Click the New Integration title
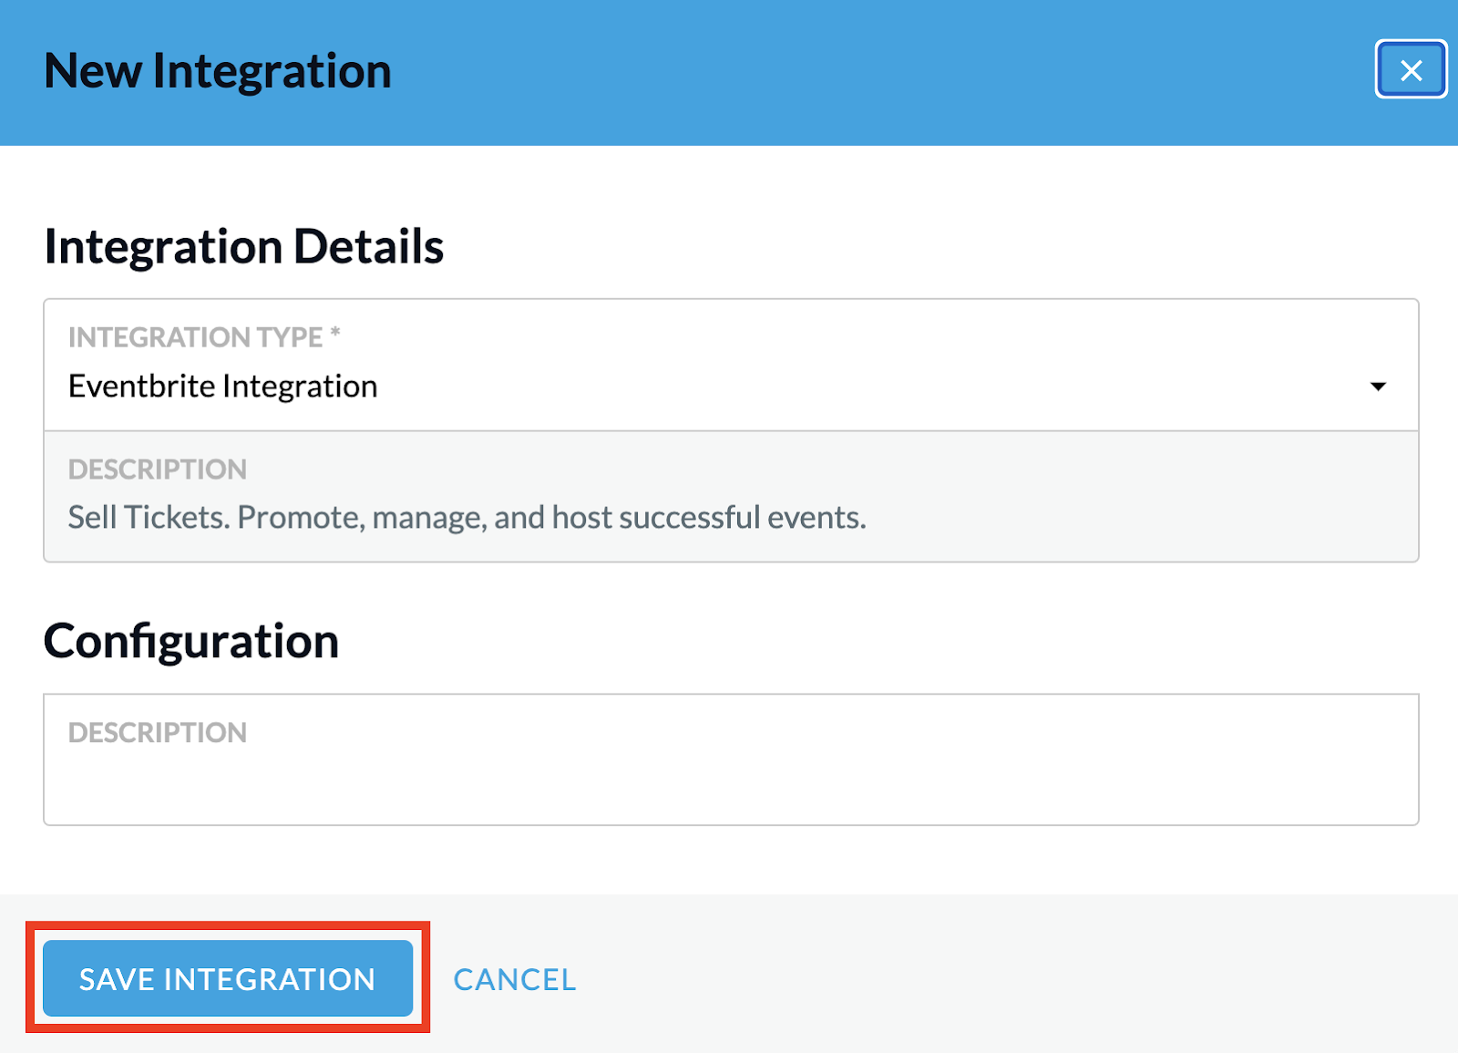1458x1053 pixels. point(218,71)
